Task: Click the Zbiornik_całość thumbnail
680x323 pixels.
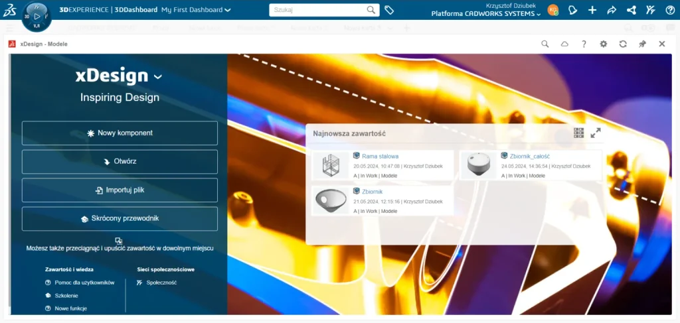Action: point(479,165)
